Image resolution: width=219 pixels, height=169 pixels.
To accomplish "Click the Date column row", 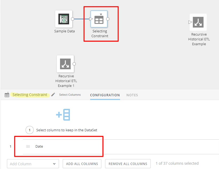I will [121, 147].
